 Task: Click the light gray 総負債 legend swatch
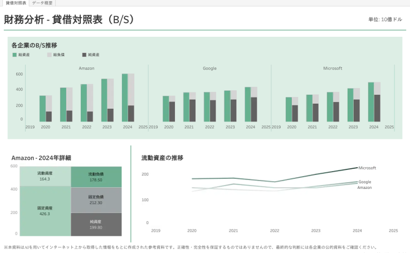coord(50,55)
